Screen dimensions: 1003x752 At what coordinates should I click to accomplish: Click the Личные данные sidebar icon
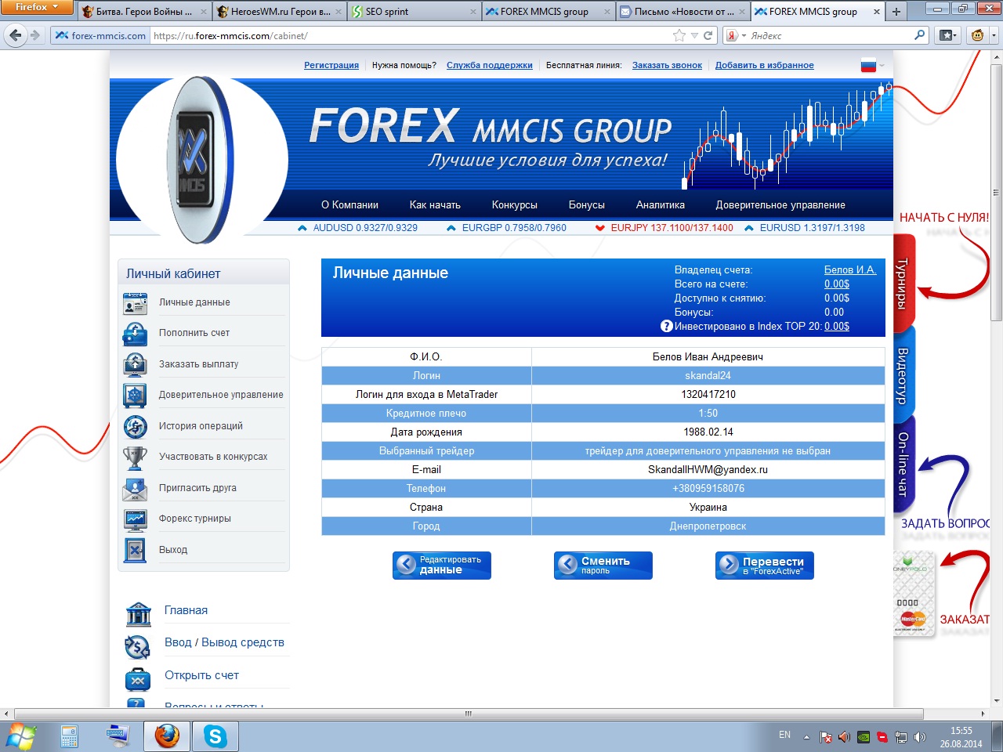tap(135, 303)
